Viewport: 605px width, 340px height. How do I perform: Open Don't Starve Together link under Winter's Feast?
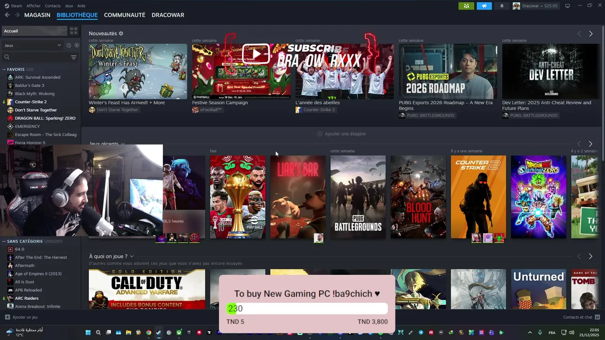(113, 110)
